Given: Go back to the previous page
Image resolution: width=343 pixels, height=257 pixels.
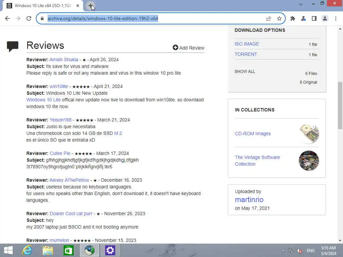Looking at the screenshot, I should coord(7,19).
